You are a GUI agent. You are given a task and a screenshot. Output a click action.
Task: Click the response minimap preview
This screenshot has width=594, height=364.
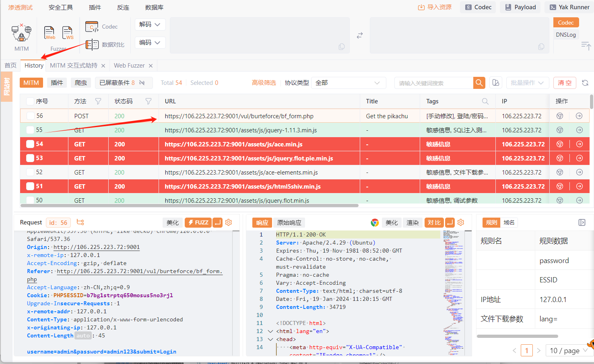coord(454,293)
